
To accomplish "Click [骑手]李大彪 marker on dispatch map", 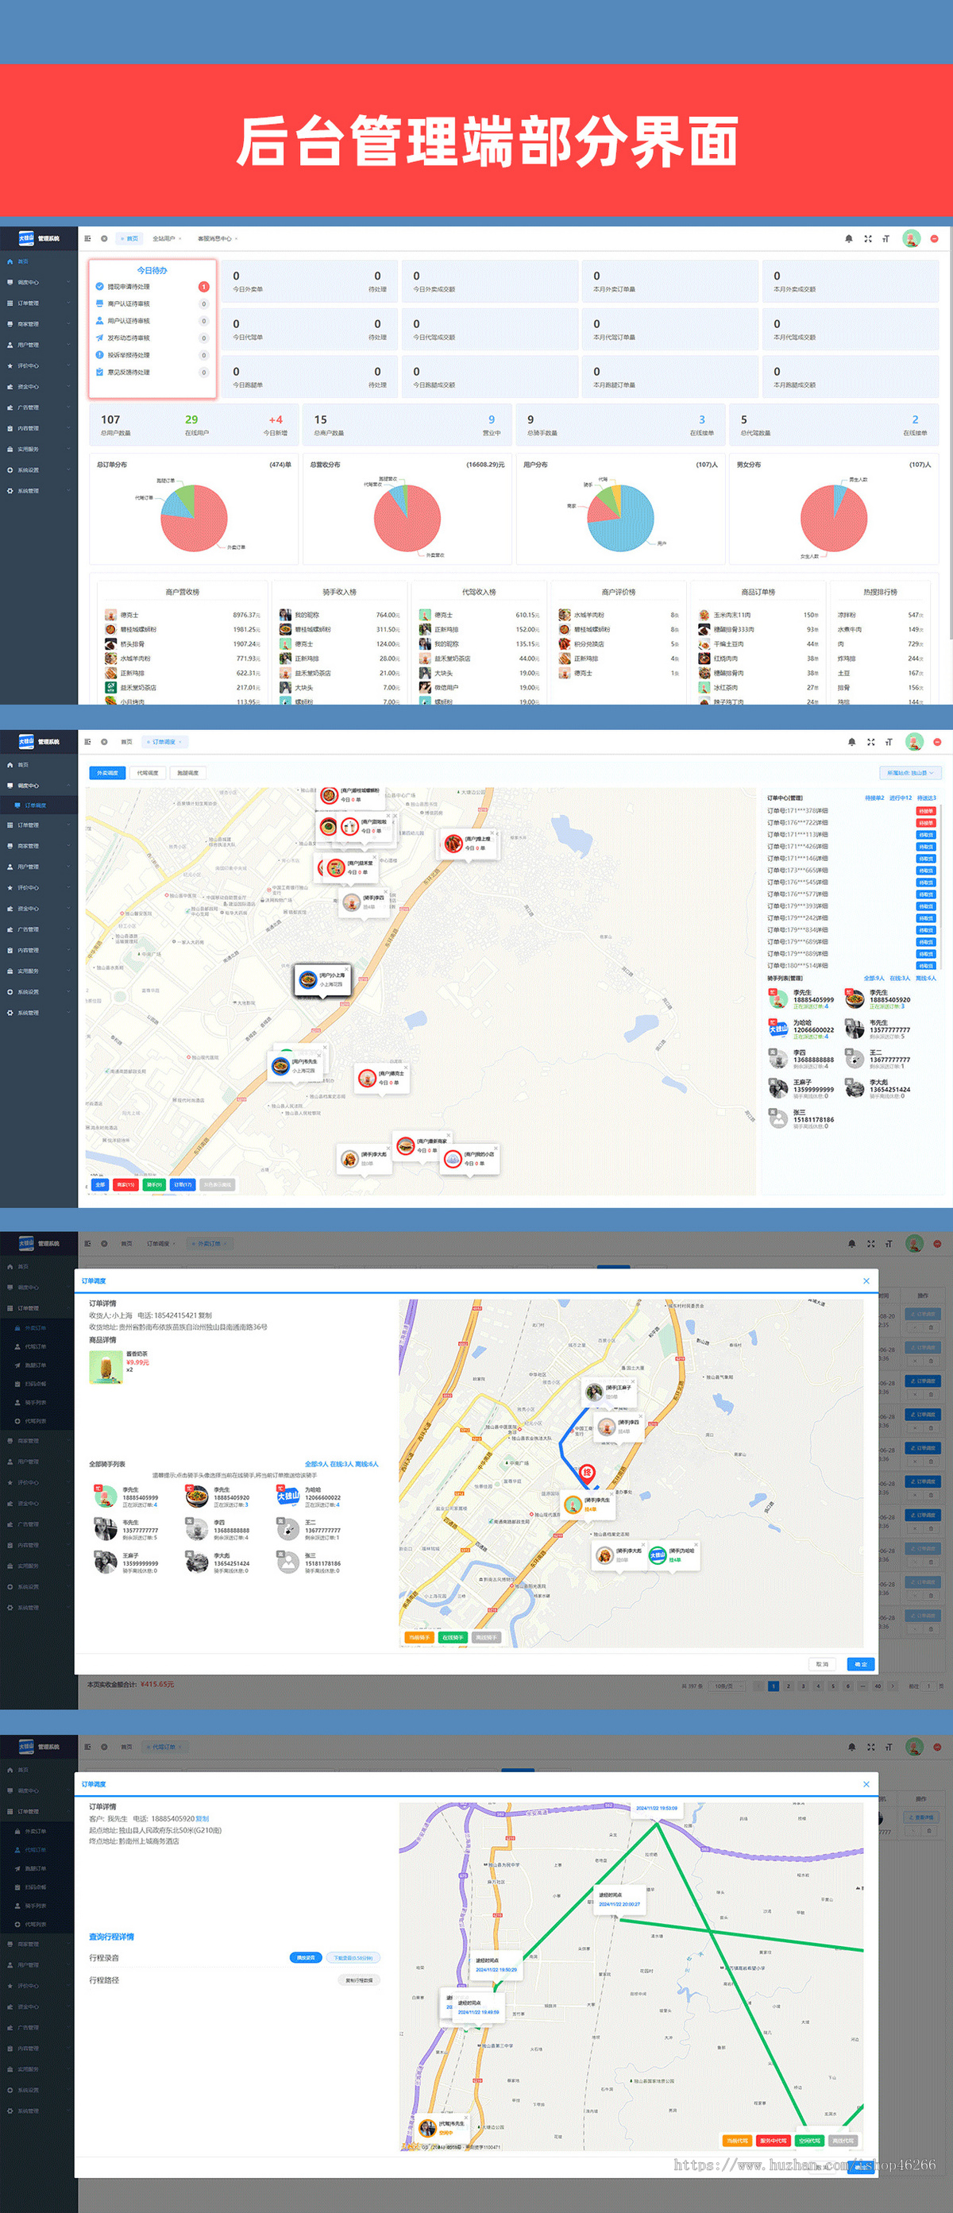I will [363, 1159].
